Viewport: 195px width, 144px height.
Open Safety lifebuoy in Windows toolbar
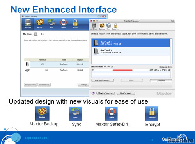point(64,24)
